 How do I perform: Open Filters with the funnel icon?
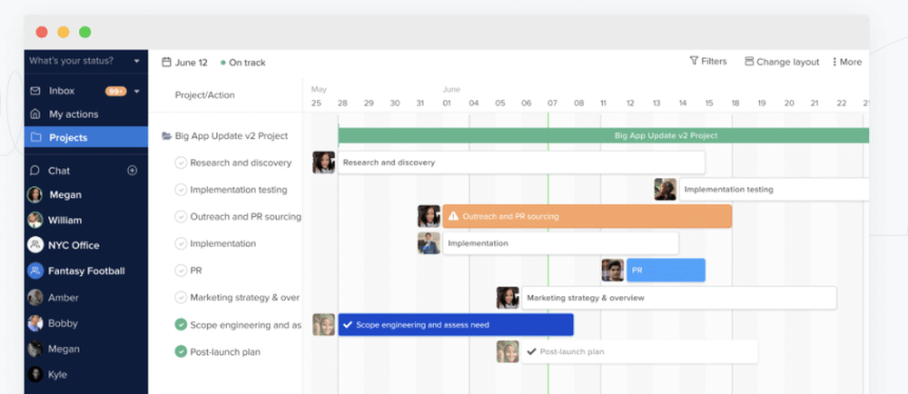694,62
